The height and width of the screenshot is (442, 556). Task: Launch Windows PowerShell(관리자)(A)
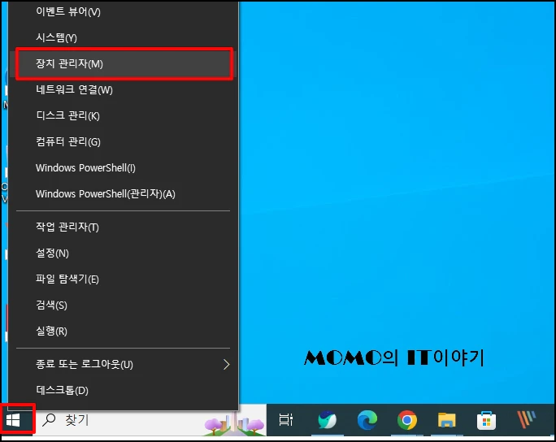(x=124, y=194)
